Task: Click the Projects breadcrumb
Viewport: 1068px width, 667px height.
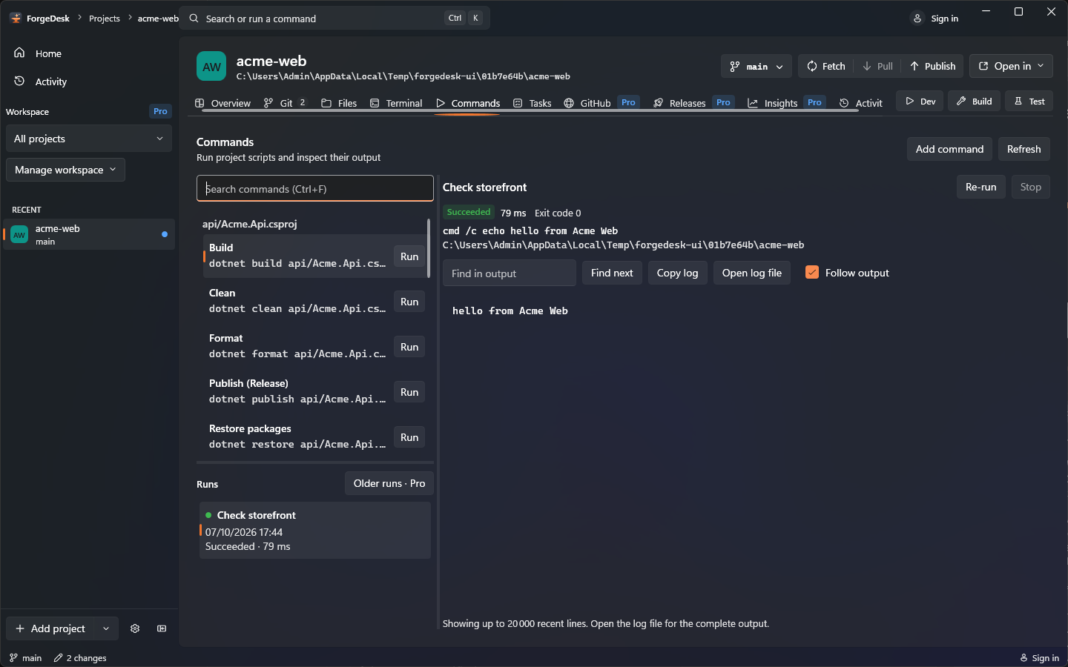Action: [x=105, y=19]
